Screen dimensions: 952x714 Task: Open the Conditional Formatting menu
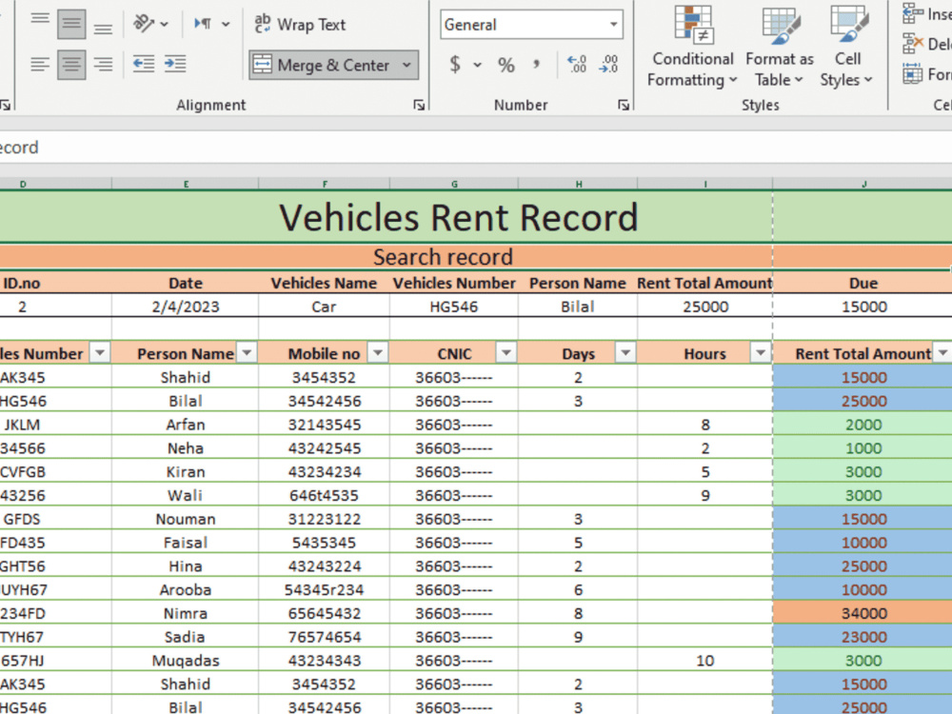pos(692,48)
